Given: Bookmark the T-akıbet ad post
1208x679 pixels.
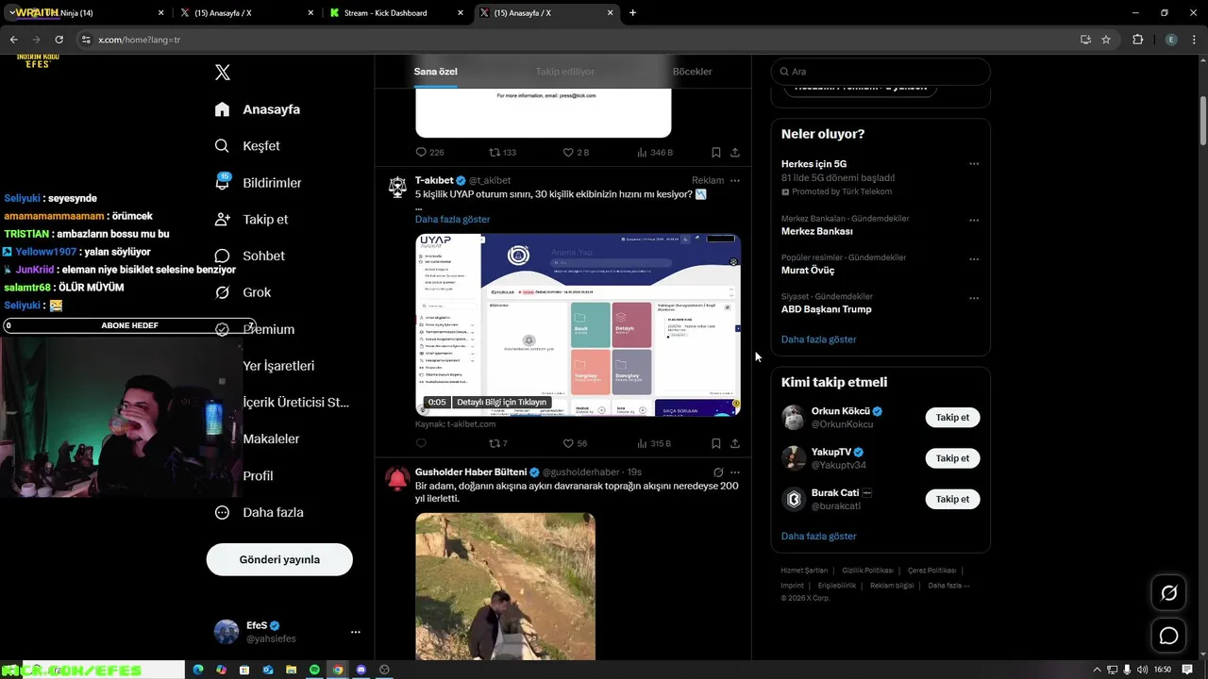Looking at the screenshot, I should [x=716, y=443].
